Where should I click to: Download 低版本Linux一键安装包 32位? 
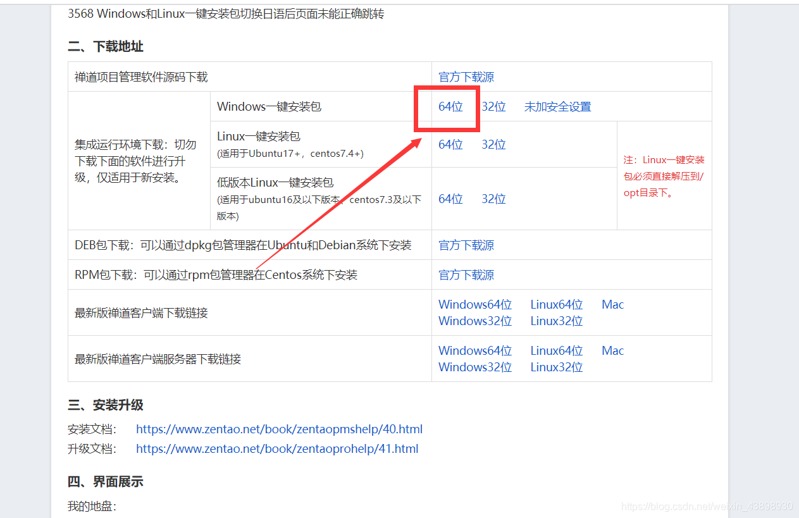493,199
